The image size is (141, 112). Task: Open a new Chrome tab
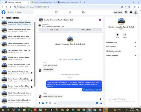pos(85,2)
